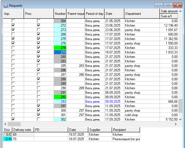The width and height of the screenshot is (185, 148).
Task: Maximize the Requests window
Action: (x=168, y=5)
